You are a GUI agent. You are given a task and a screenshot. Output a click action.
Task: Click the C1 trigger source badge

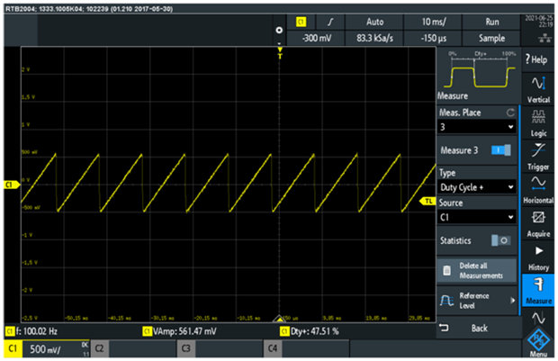tap(301, 23)
